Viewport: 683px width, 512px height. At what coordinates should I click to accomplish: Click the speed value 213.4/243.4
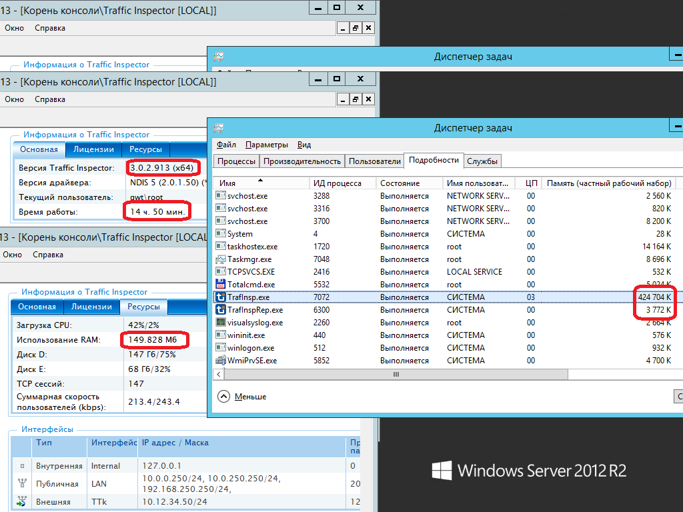[154, 402]
